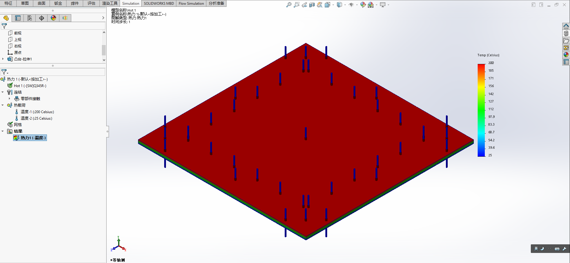The height and width of the screenshot is (263, 570).
Task: Select the 原点 origin item
Action: pos(15,52)
